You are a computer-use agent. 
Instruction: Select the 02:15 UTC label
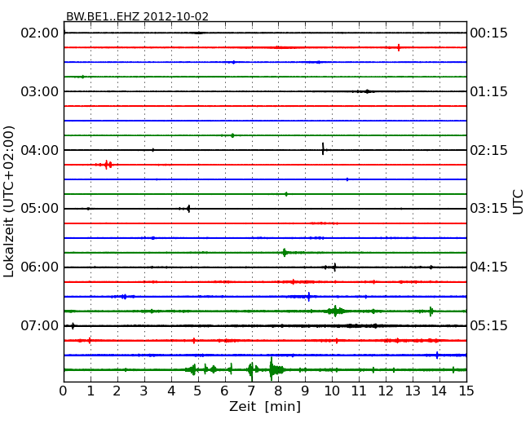(x=488, y=150)
